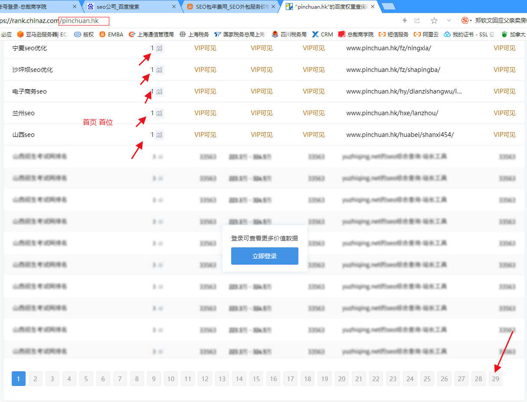527x402 pixels.
Task: Open the trend chart icon beside 兰州seo
Action: pyautogui.click(x=160, y=113)
